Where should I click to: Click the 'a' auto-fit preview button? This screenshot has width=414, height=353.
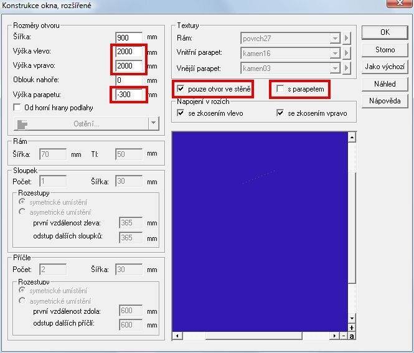click(352, 336)
